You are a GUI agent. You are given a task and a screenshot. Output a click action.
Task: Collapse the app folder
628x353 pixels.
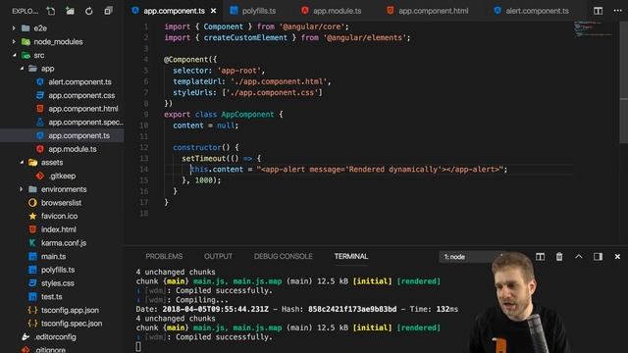pyautogui.click(x=22, y=69)
